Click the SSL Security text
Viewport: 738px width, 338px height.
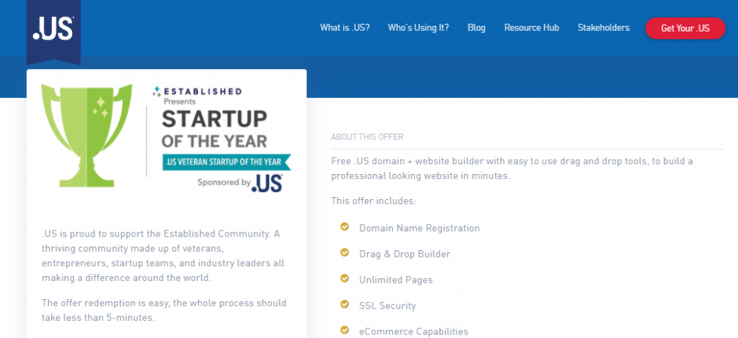pos(387,306)
